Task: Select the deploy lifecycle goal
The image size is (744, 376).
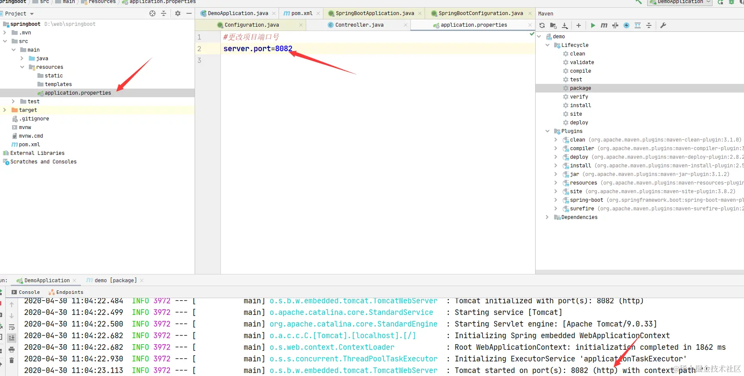Action: tap(579, 123)
